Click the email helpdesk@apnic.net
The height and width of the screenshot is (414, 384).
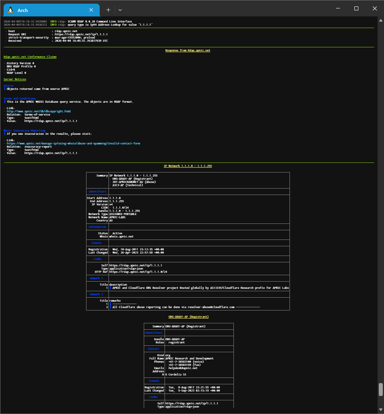click(183, 368)
